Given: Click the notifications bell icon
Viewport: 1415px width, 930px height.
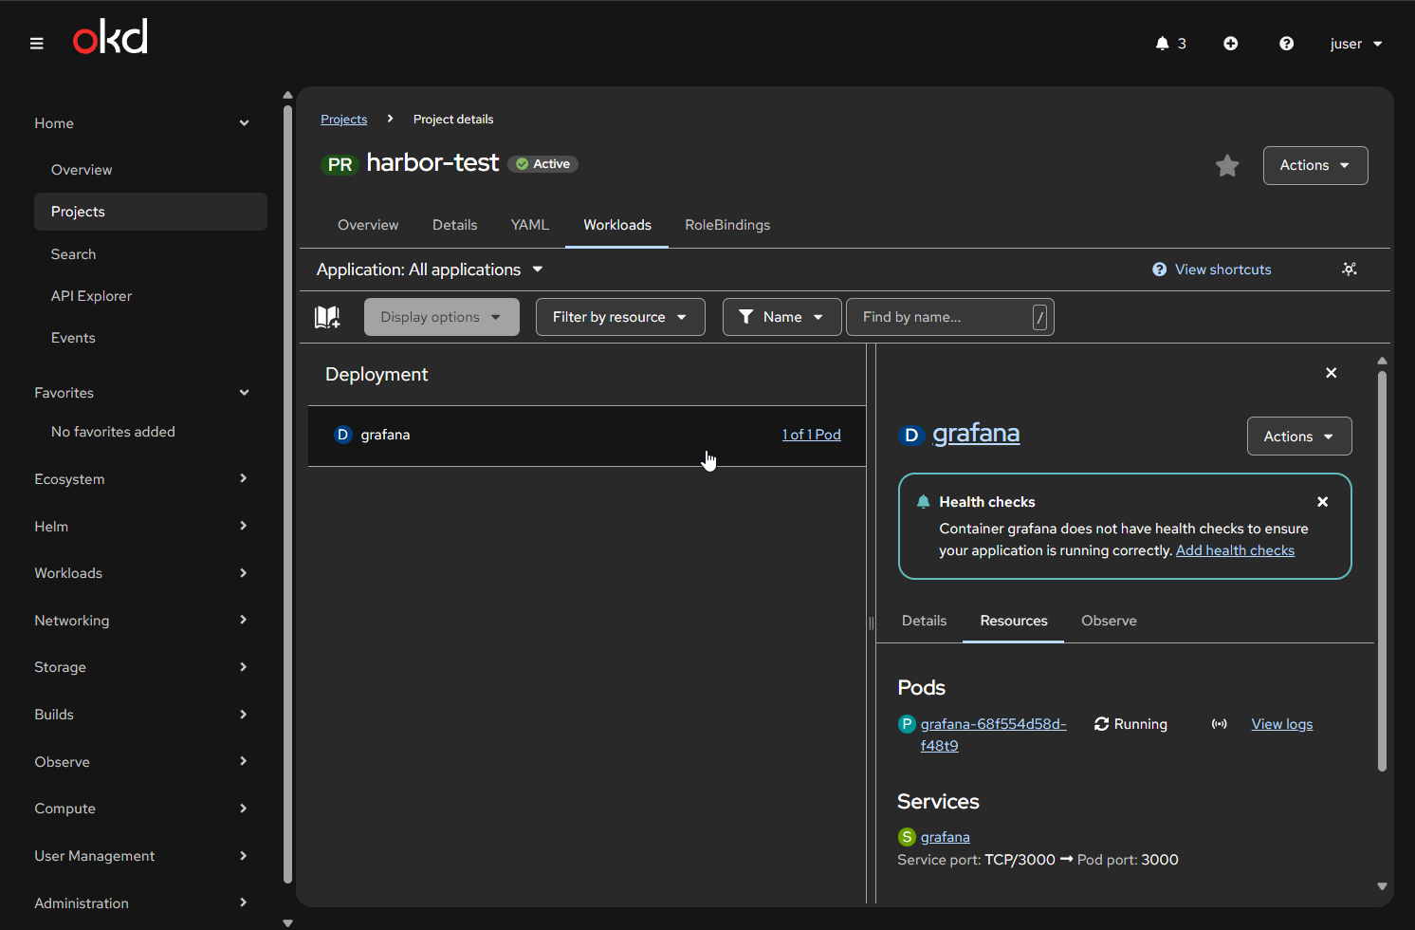Looking at the screenshot, I should pyautogui.click(x=1162, y=44).
